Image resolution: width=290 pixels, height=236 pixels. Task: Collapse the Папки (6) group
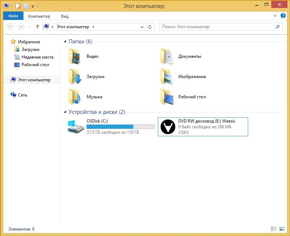[65, 42]
